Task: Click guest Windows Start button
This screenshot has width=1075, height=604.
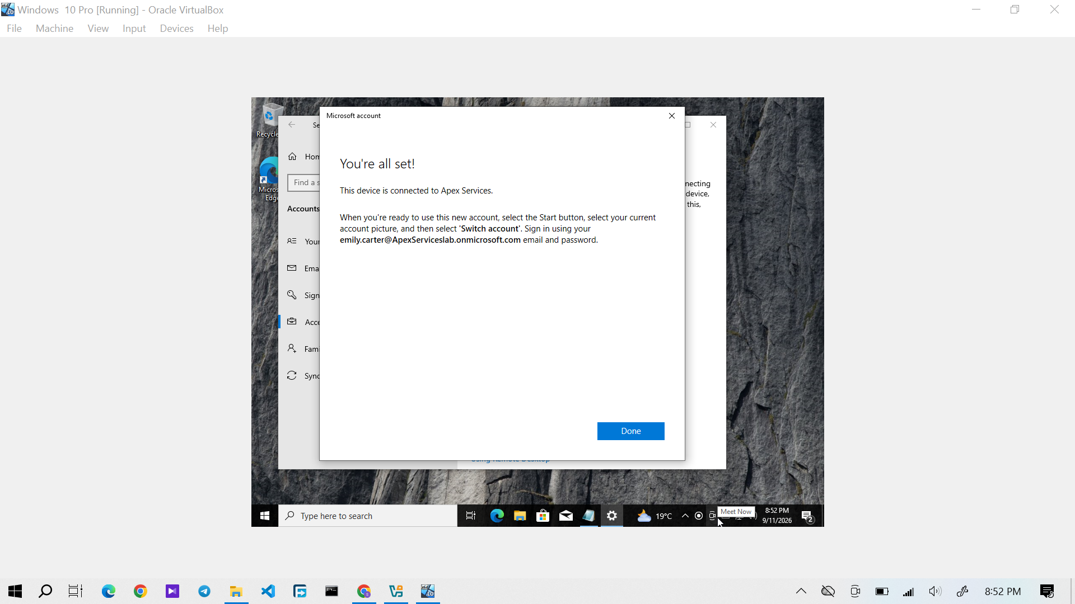Action: [x=265, y=516]
